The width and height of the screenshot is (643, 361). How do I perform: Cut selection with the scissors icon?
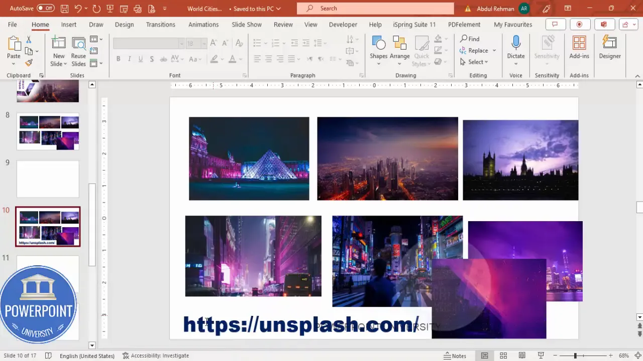point(29,40)
